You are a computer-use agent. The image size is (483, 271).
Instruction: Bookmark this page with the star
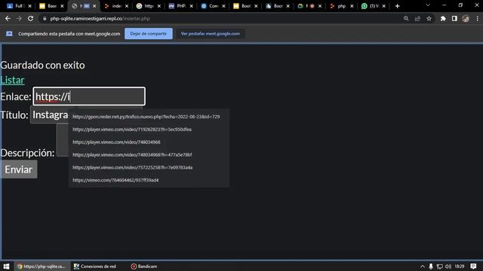click(429, 18)
